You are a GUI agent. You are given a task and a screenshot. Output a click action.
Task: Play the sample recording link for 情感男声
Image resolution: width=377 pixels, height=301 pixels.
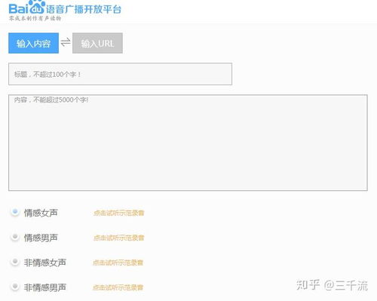click(118, 238)
